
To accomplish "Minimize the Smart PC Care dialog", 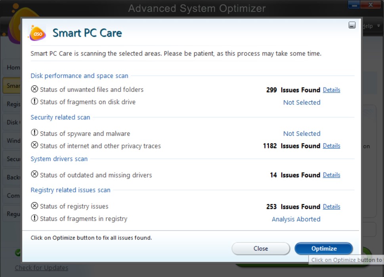I will pos(352,24).
